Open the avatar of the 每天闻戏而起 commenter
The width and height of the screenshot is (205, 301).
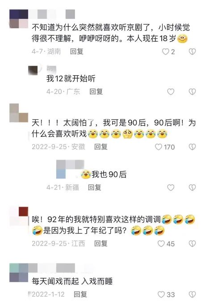pyautogui.click(x=19, y=272)
